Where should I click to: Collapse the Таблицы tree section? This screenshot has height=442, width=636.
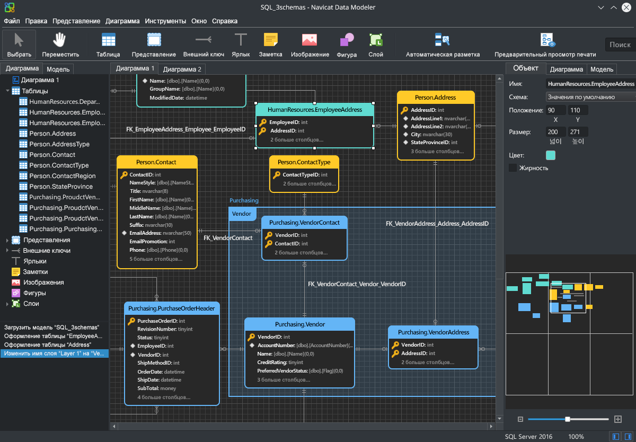click(7, 91)
